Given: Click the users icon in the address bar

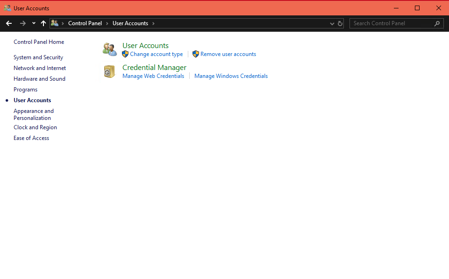Looking at the screenshot, I should pyautogui.click(x=55, y=23).
